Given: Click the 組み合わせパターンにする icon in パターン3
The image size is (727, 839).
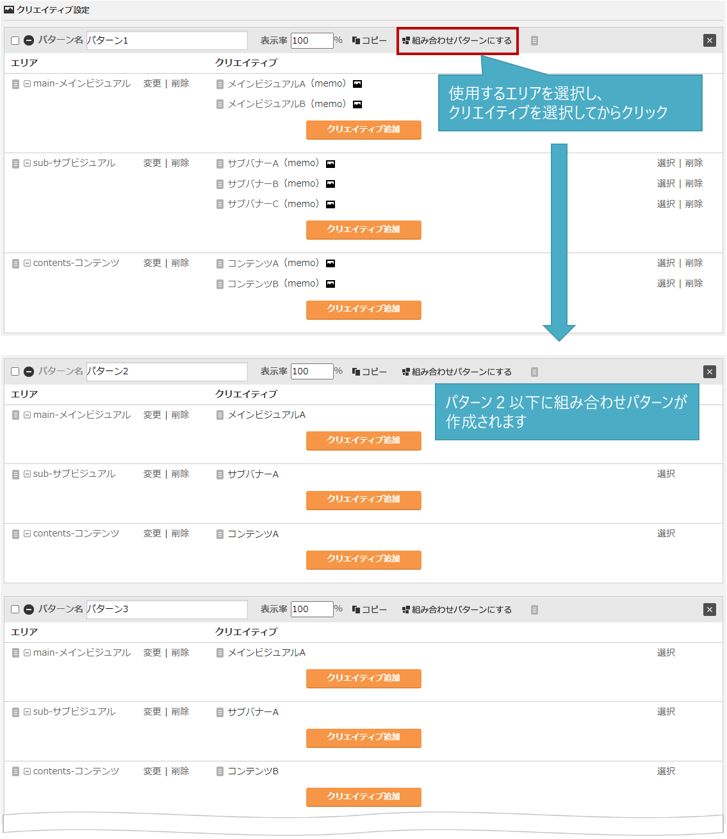Looking at the screenshot, I should coord(405,610).
